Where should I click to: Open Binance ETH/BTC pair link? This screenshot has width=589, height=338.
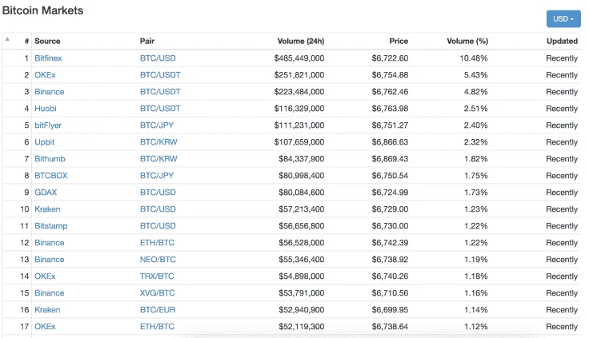click(157, 243)
